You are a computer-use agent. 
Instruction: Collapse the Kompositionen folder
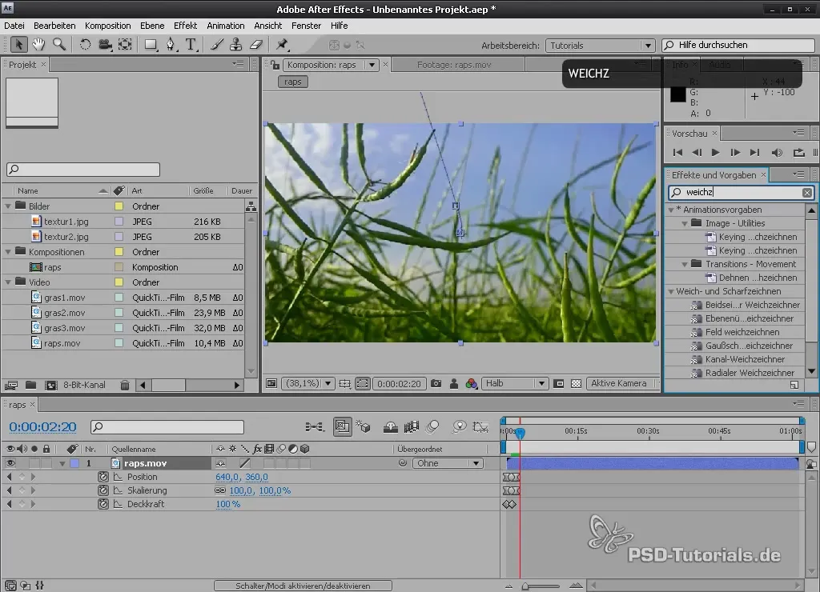[8, 252]
